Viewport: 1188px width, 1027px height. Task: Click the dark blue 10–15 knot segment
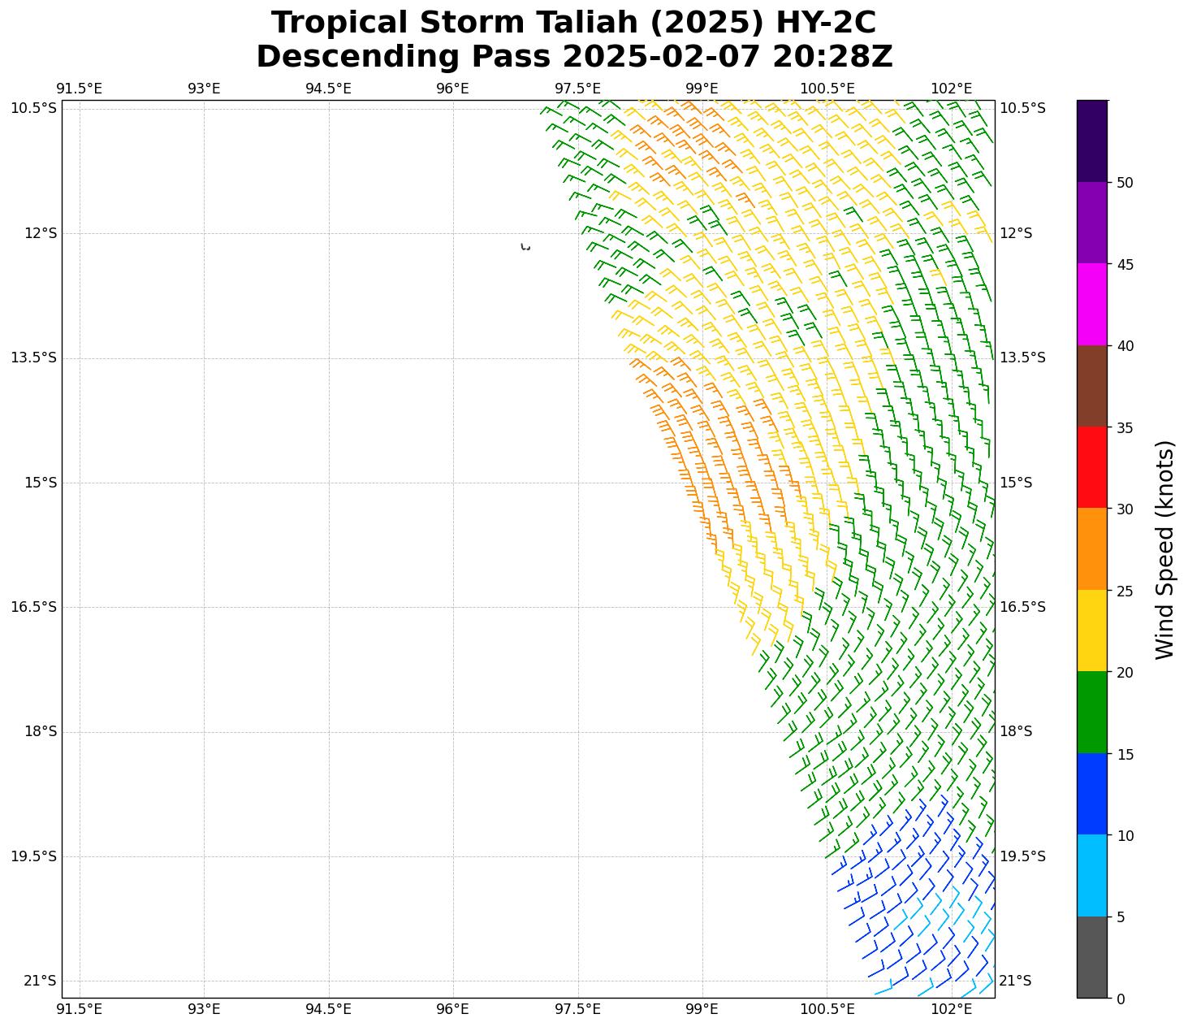point(1091,794)
